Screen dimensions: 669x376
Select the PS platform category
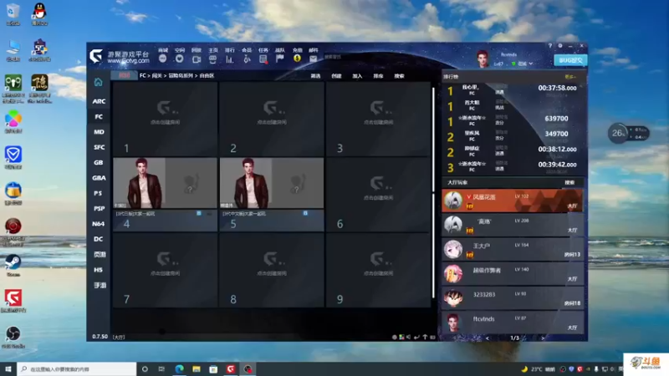point(99,193)
